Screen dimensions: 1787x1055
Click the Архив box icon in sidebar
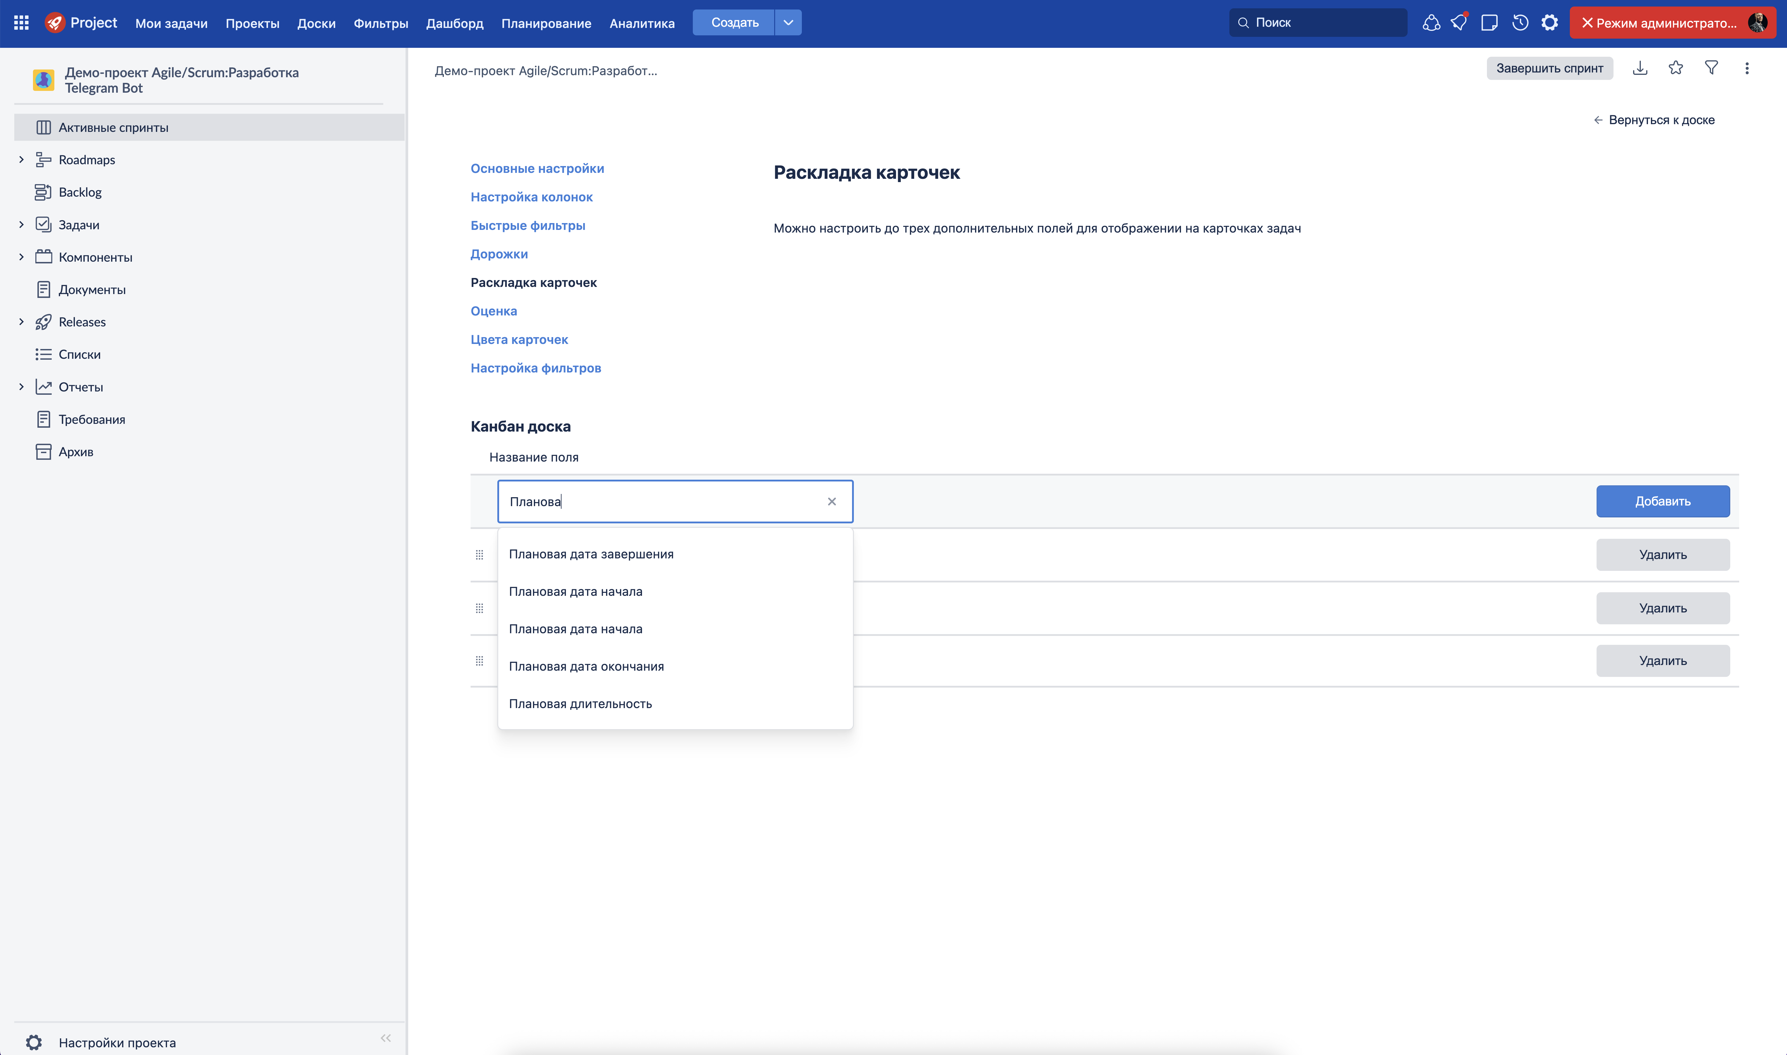(x=43, y=451)
